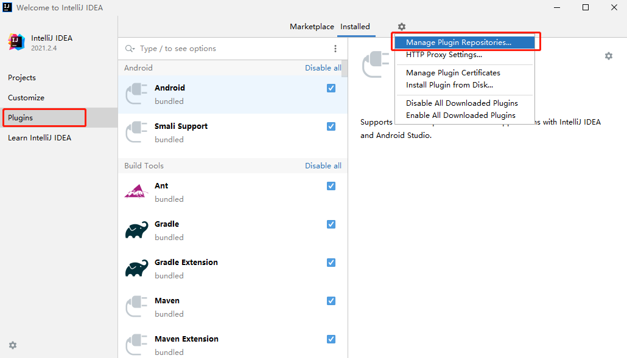Select the Gradle plugin name
This screenshot has height=358, width=627.
(x=167, y=224)
